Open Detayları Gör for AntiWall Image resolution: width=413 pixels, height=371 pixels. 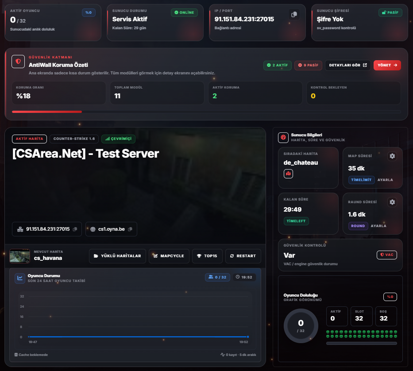(347, 65)
